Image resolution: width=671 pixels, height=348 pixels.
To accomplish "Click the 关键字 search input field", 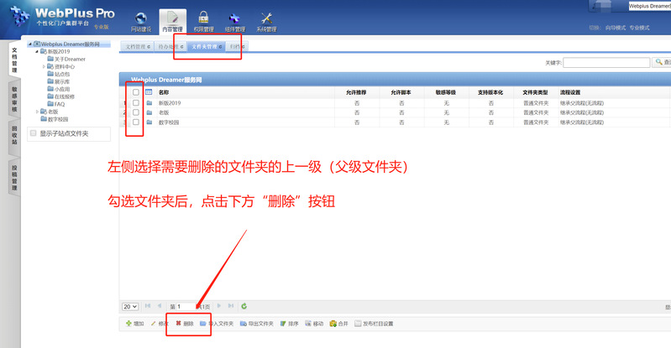I will click(x=605, y=63).
